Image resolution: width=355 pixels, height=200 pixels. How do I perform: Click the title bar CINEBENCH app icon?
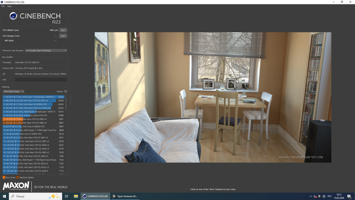coord(2,2)
